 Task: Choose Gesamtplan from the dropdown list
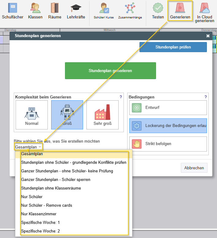(74, 154)
